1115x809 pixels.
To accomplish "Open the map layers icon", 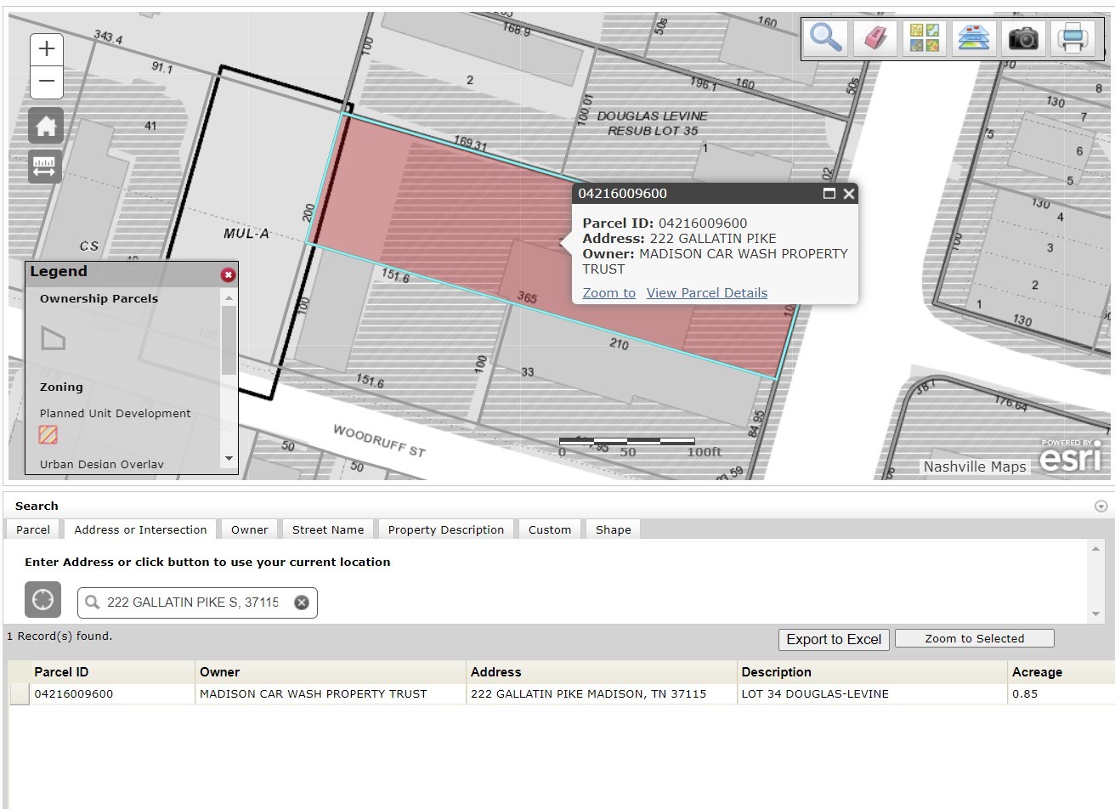I will click(974, 38).
